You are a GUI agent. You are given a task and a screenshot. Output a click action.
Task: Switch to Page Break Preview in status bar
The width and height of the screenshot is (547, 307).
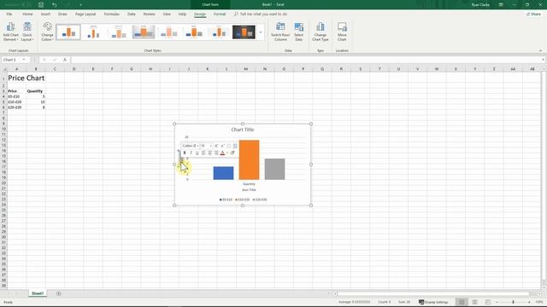488,302
